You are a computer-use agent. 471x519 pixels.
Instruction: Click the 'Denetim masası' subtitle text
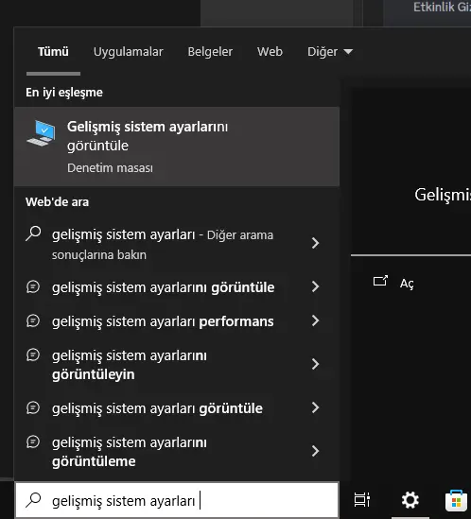[110, 168]
